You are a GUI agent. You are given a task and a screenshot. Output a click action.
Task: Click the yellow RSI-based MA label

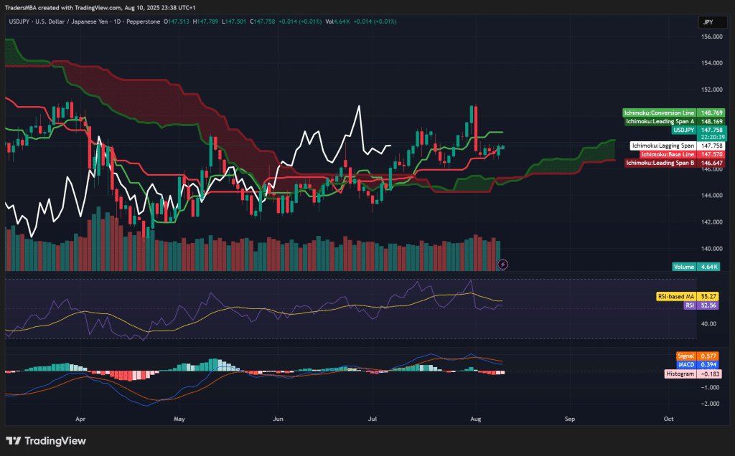pos(678,295)
